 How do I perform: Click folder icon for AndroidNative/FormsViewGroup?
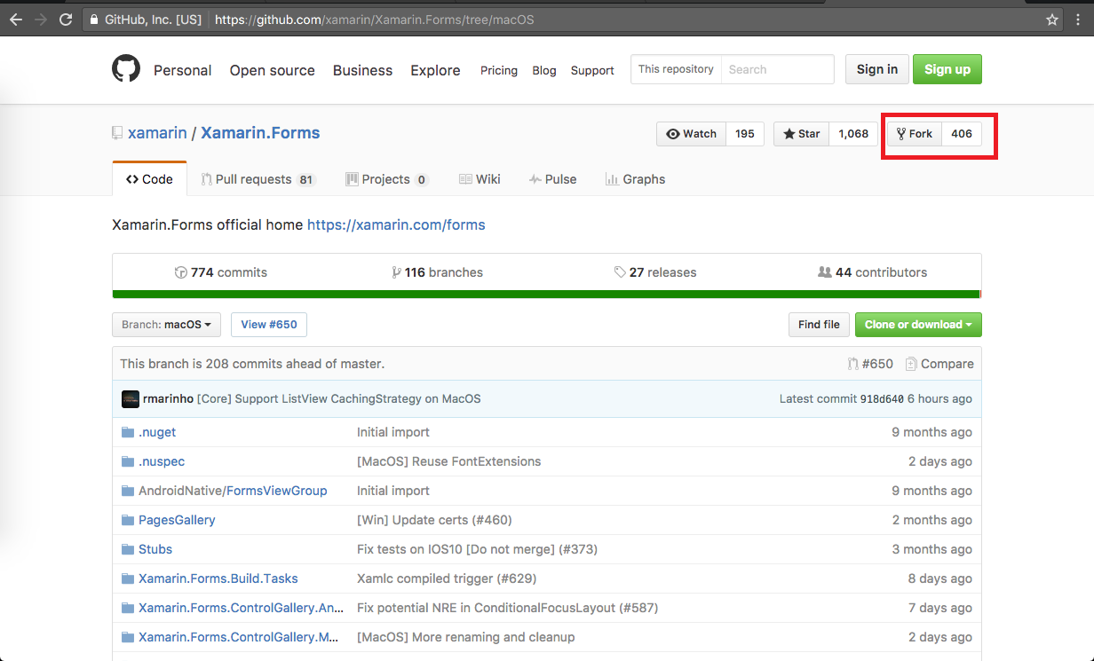pyautogui.click(x=127, y=491)
